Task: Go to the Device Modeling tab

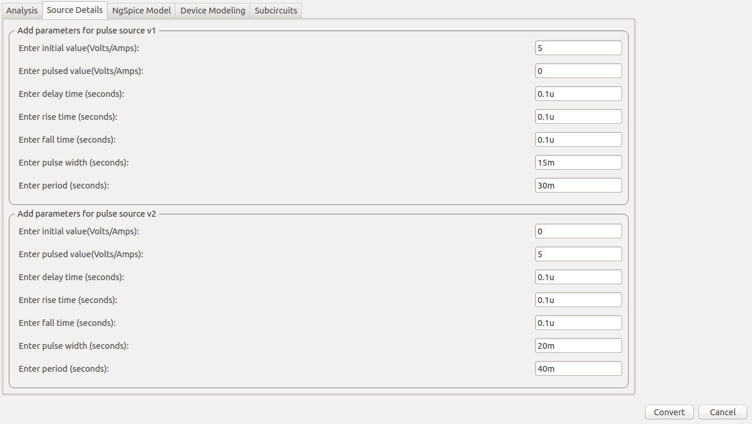Action: point(213,11)
